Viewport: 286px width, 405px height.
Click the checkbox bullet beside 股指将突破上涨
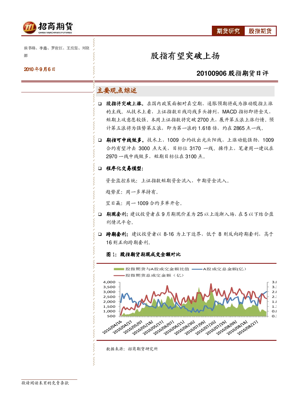100,104
